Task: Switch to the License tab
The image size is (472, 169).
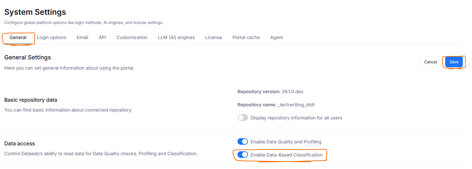Action: (x=214, y=37)
